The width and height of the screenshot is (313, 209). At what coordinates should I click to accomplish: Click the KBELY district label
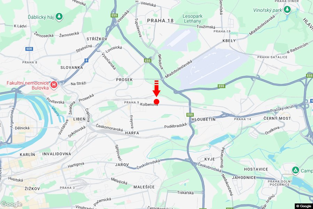coord(229,41)
